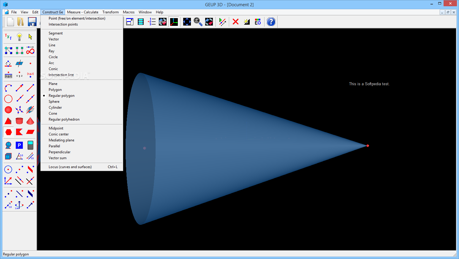Choose Sphere from the menu
The width and height of the screenshot is (459, 259).
pos(82,102)
